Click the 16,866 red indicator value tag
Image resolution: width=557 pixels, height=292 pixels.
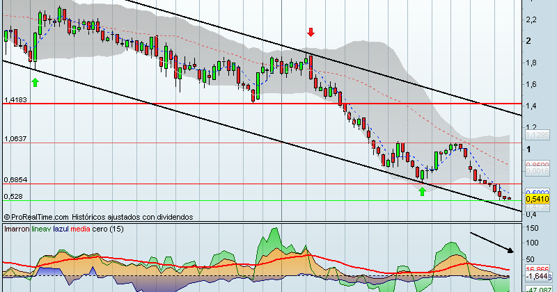pyautogui.click(x=538, y=270)
